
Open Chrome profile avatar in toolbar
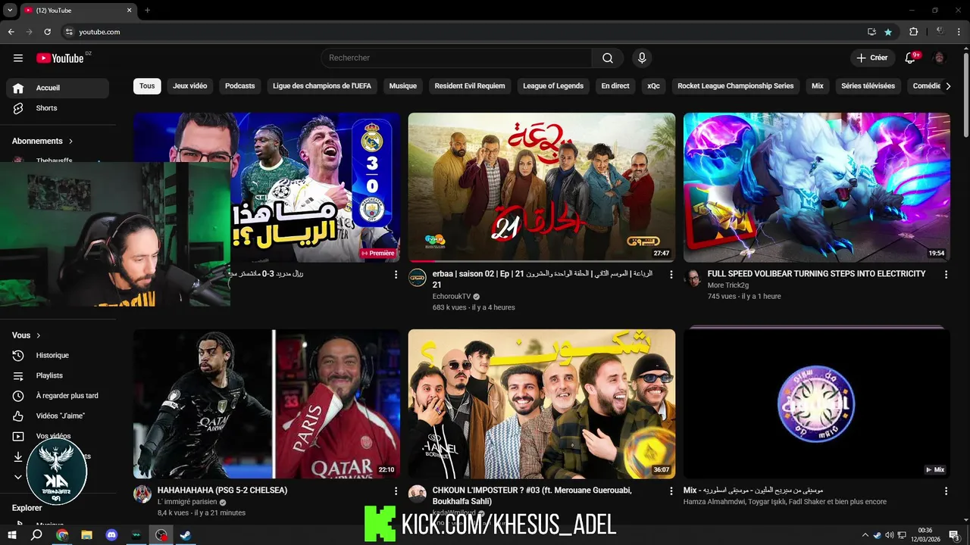coord(940,32)
